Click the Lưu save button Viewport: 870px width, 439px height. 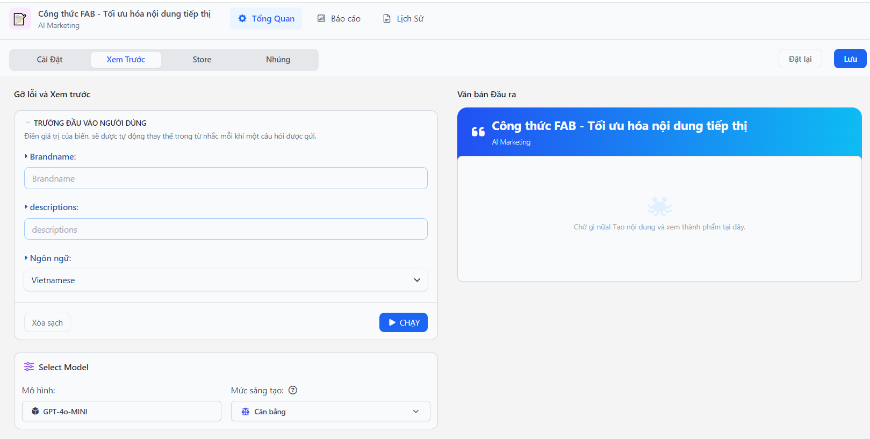click(x=850, y=59)
